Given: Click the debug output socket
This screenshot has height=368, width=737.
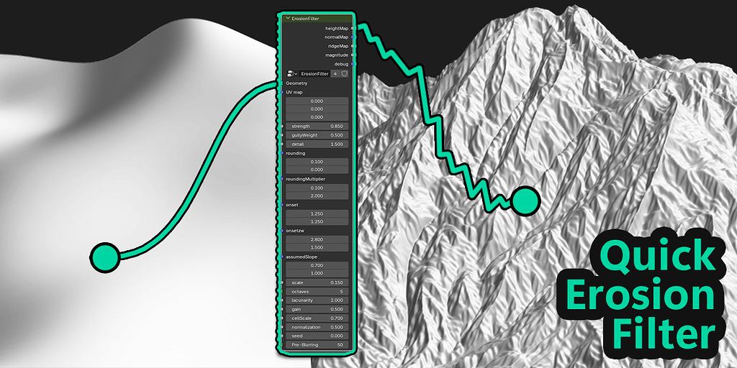Looking at the screenshot, I should 353,63.
